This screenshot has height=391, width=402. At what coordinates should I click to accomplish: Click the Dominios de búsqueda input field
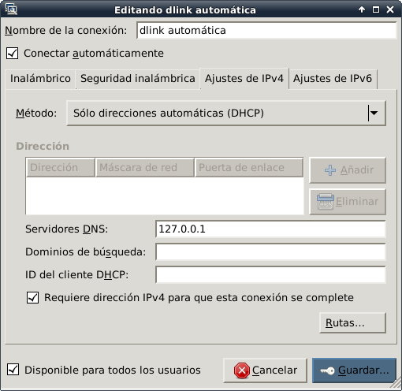pos(270,251)
